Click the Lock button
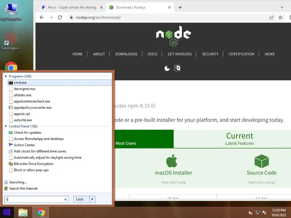Screen dimensions: 291x218 point(82,199)
